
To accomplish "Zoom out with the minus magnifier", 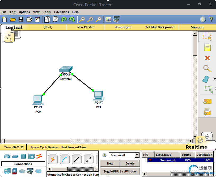I will (98, 19).
